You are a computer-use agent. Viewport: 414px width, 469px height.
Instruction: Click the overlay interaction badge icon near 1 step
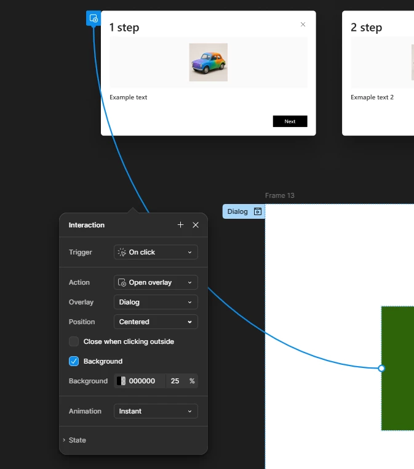coord(94,18)
